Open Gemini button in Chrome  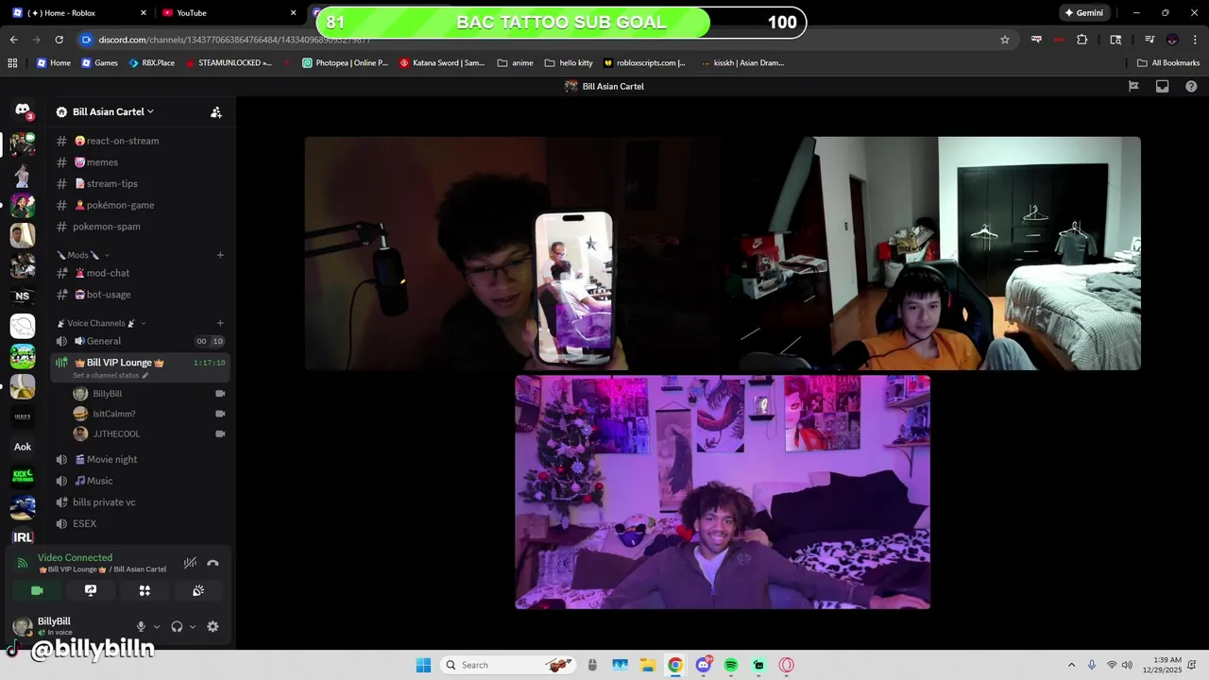tap(1084, 13)
